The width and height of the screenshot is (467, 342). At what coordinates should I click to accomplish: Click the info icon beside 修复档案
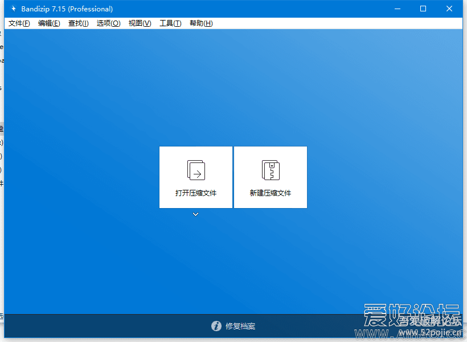217,327
